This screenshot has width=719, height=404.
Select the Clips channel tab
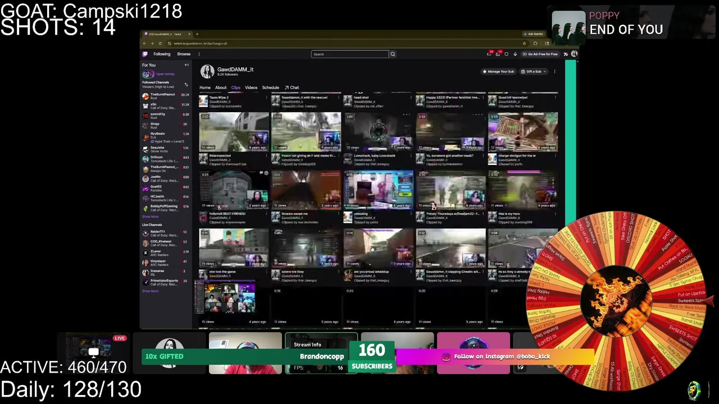(236, 88)
